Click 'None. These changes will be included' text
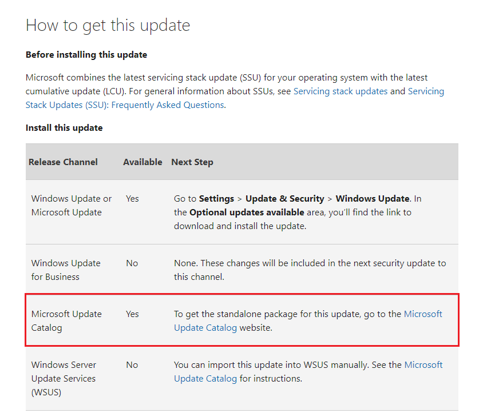479x417 pixels. [310, 270]
